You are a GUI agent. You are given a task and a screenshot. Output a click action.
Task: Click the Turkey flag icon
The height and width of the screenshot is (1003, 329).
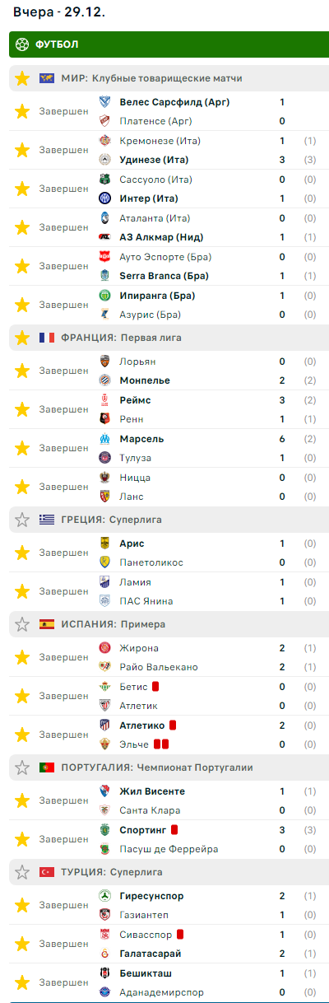47,871
